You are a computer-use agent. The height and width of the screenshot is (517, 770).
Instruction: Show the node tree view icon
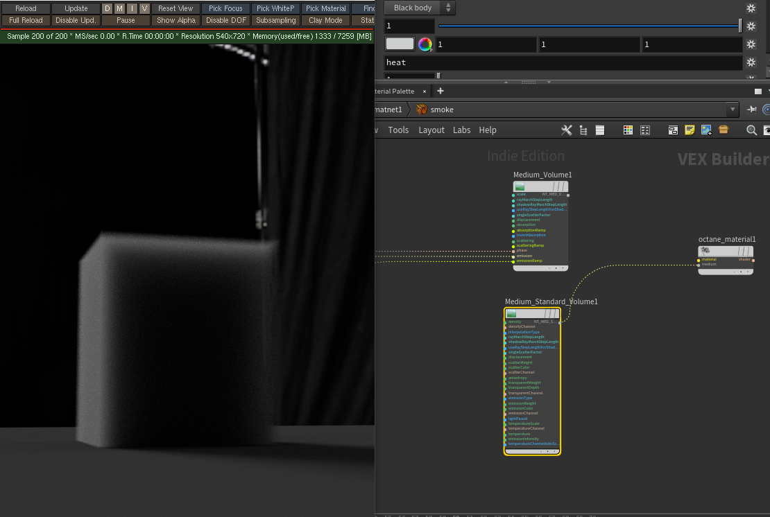583,130
